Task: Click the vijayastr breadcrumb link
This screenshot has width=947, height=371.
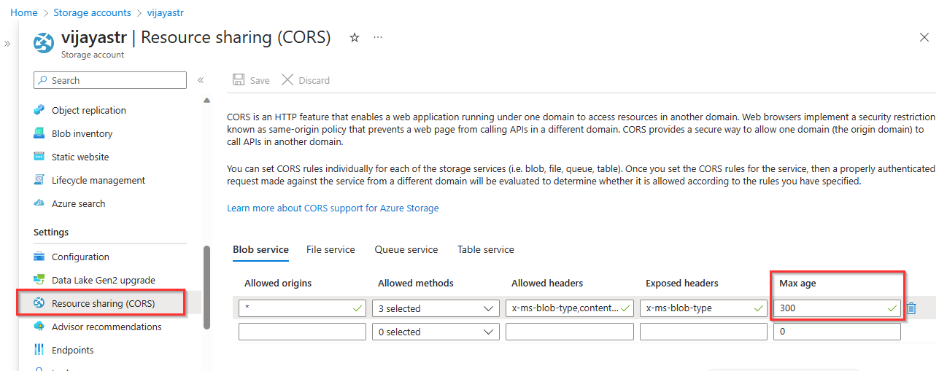Action: click(166, 12)
